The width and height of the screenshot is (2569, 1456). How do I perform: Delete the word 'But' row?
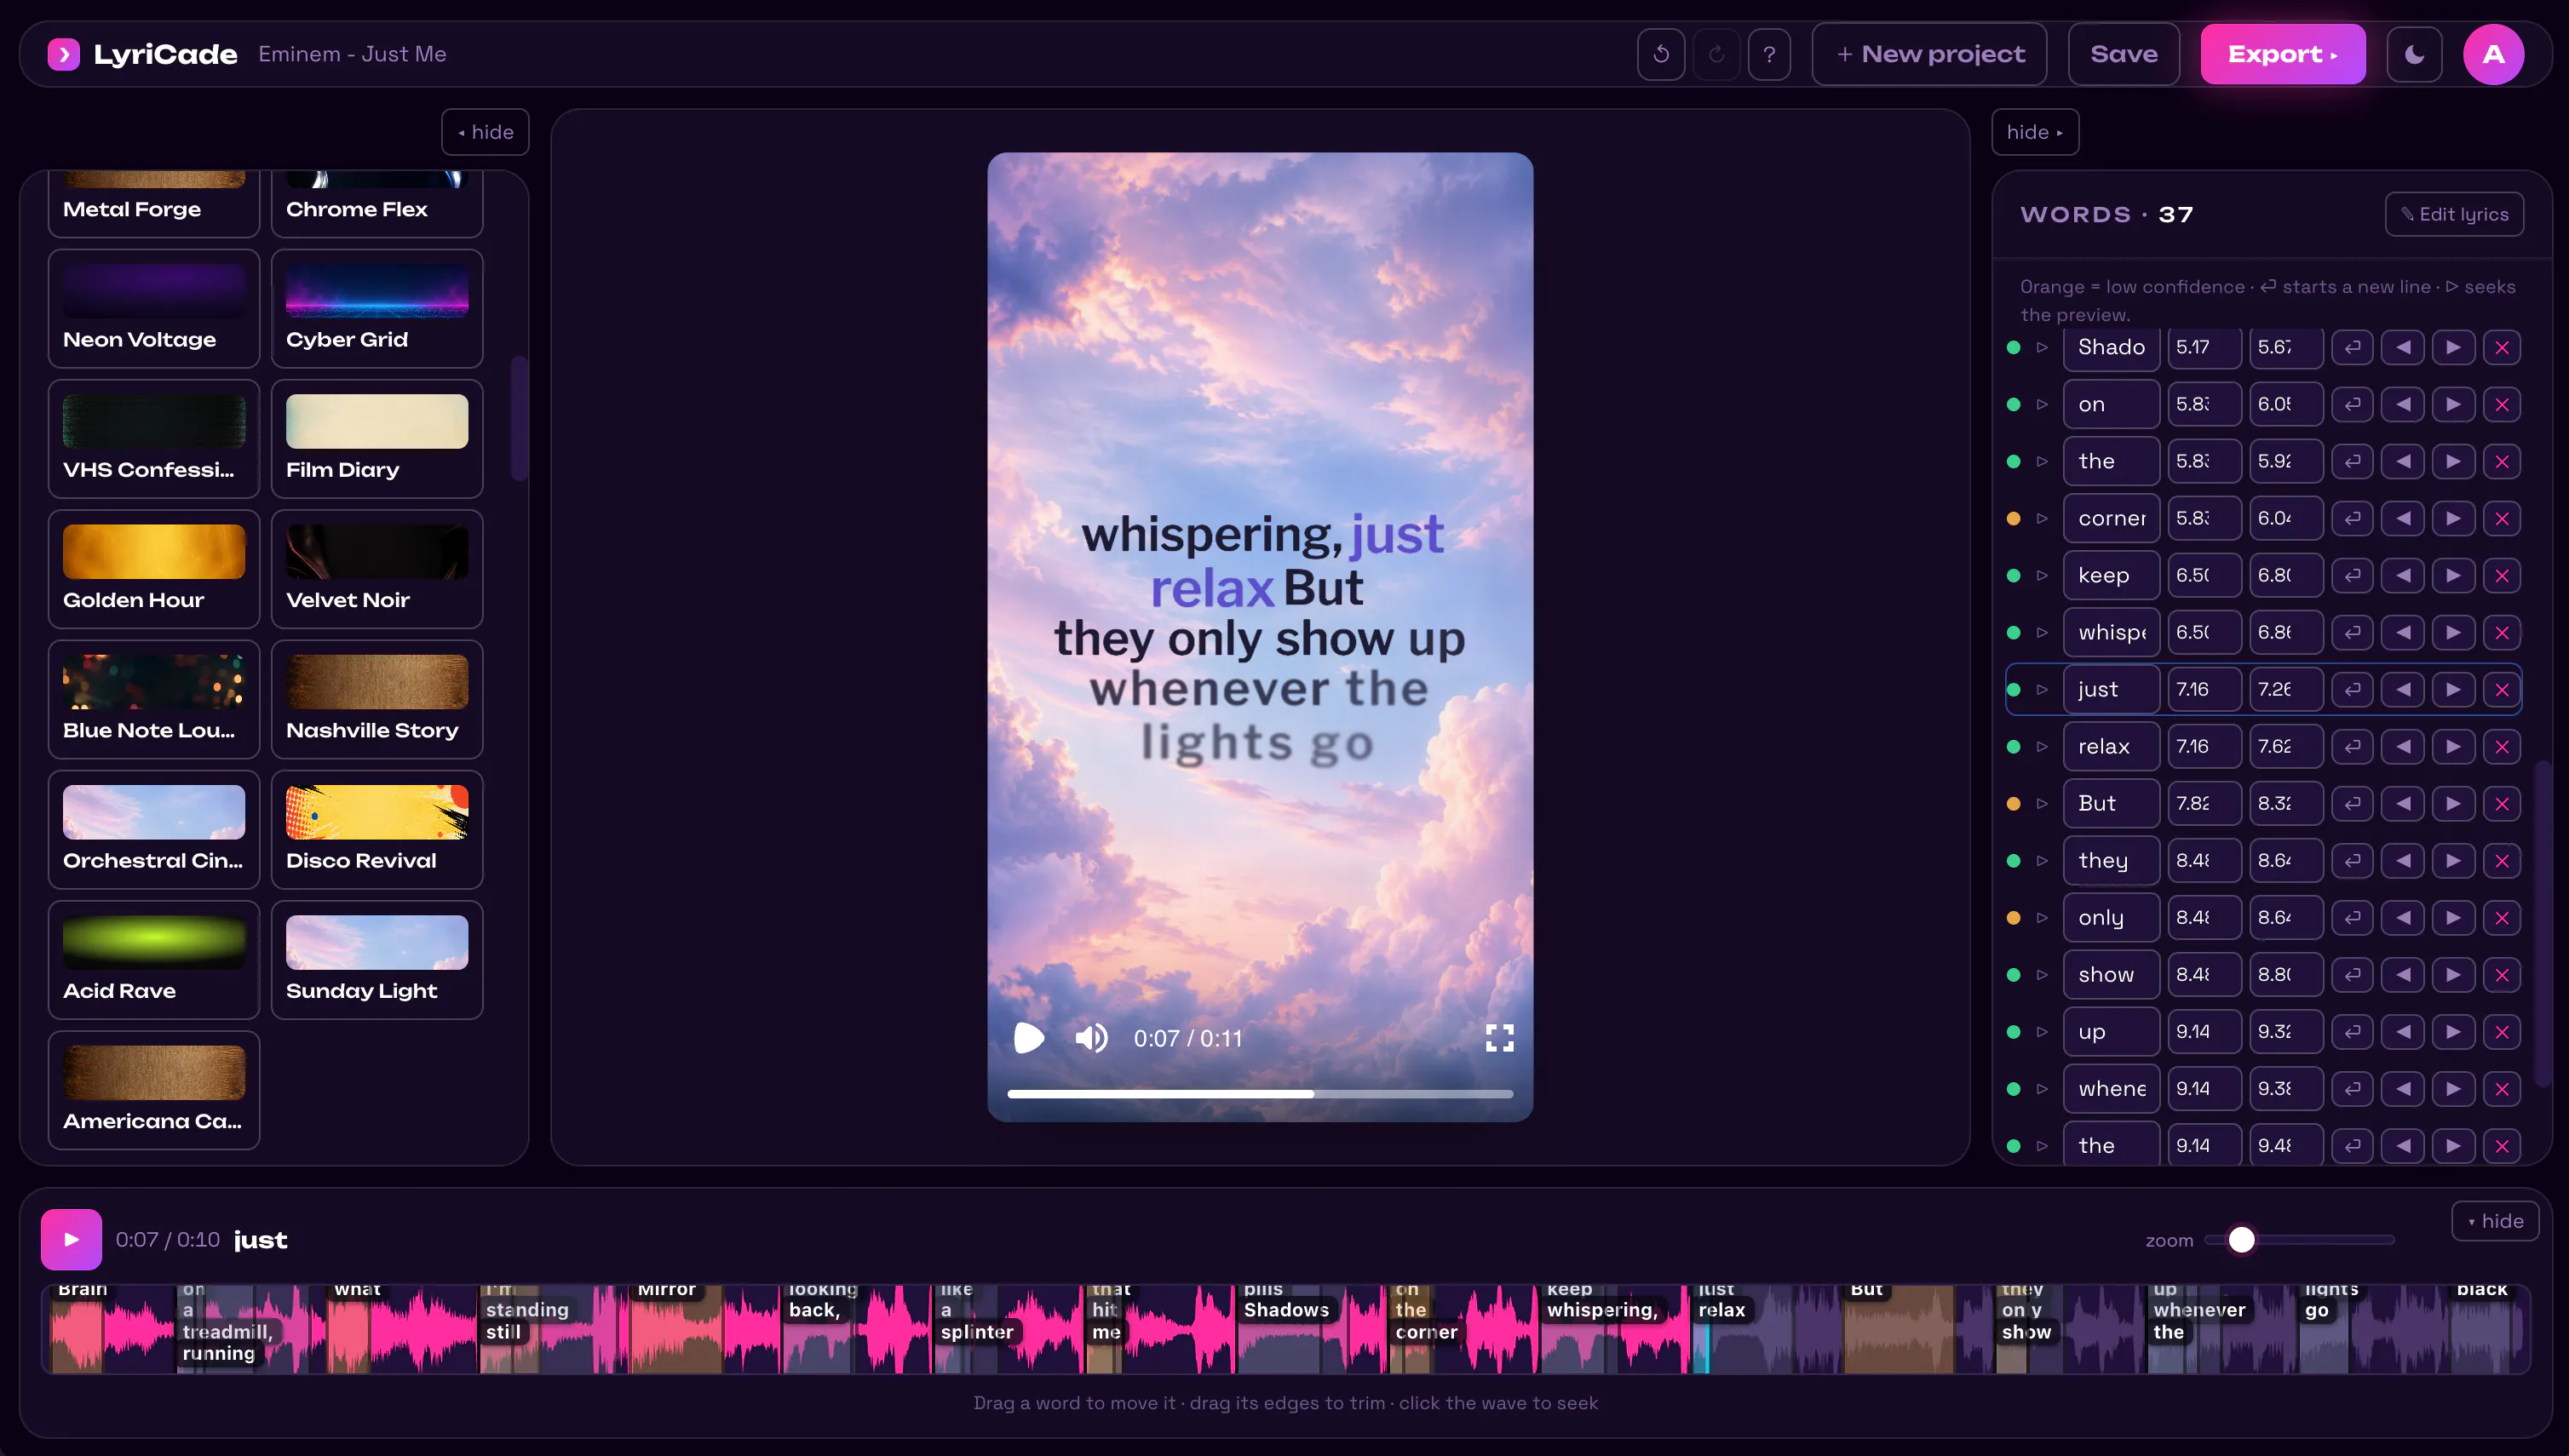2502,804
